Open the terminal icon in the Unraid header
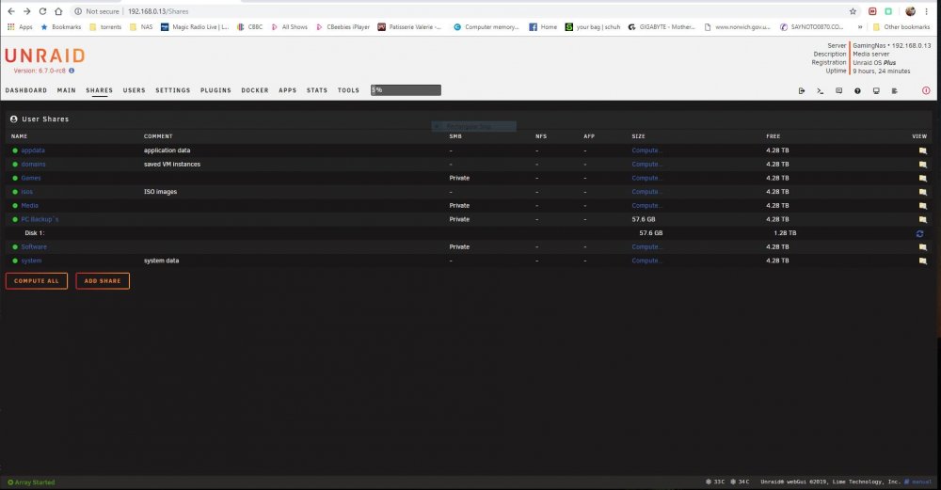Screen dimensions: 941x490 point(820,90)
